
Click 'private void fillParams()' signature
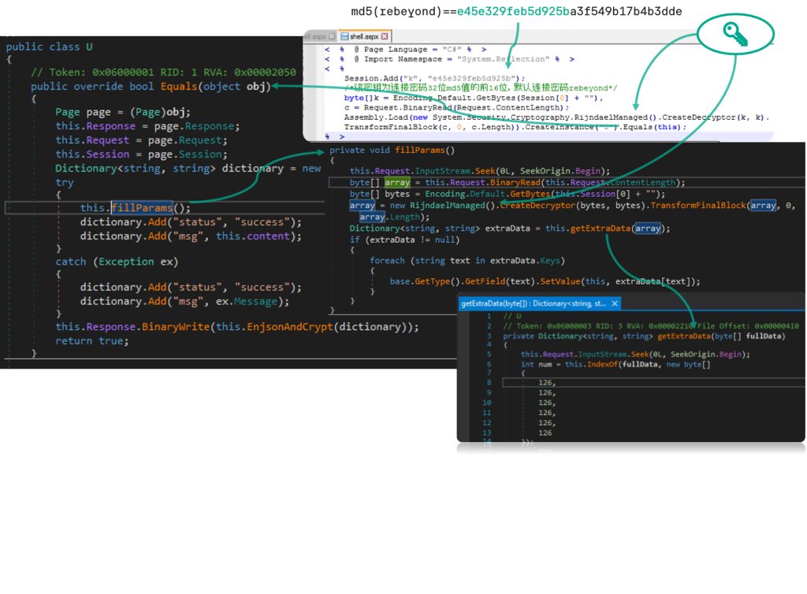coord(392,150)
